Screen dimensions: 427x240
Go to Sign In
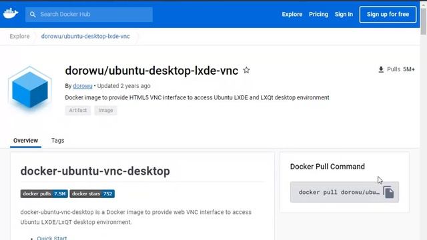click(344, 14)
